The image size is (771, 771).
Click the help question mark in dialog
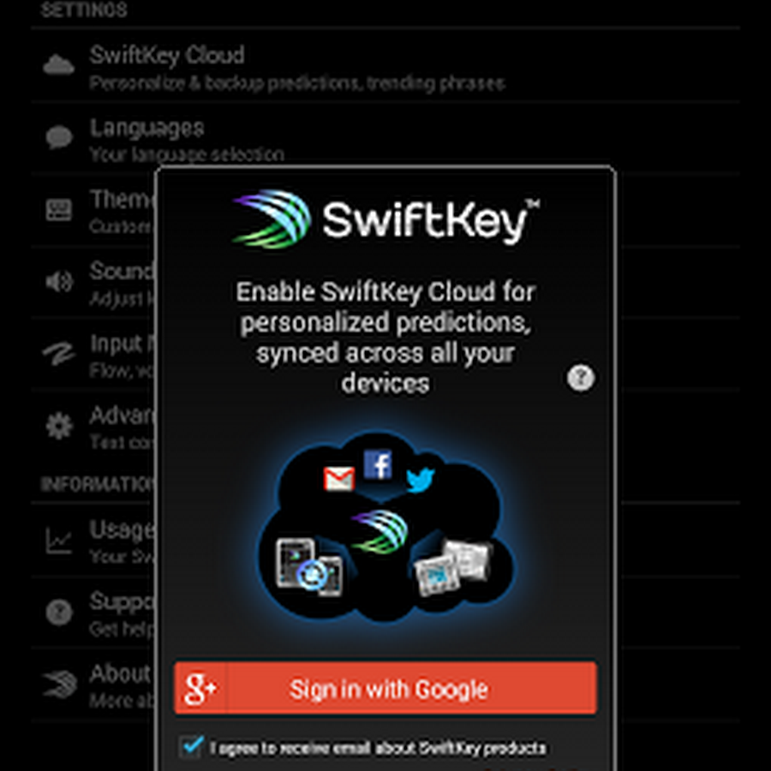[x=581, y=378]
